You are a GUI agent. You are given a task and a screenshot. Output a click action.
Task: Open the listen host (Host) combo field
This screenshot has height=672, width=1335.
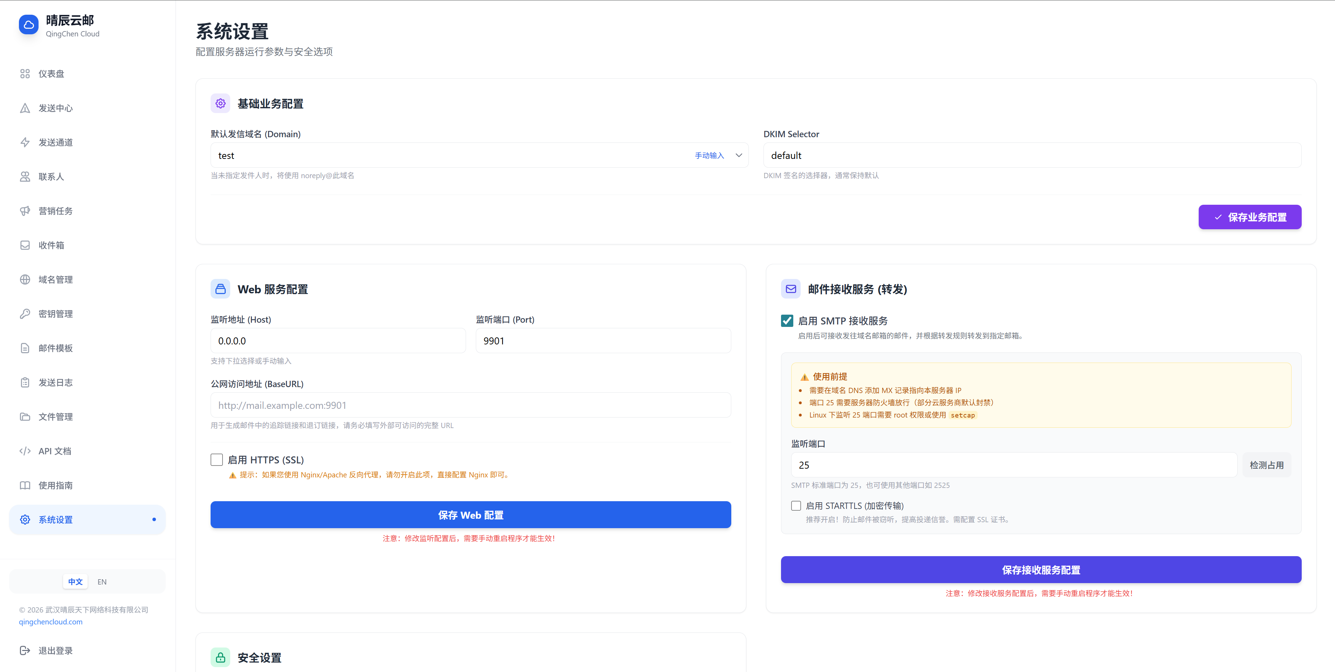pyautogui.click(x=337, y=341)
